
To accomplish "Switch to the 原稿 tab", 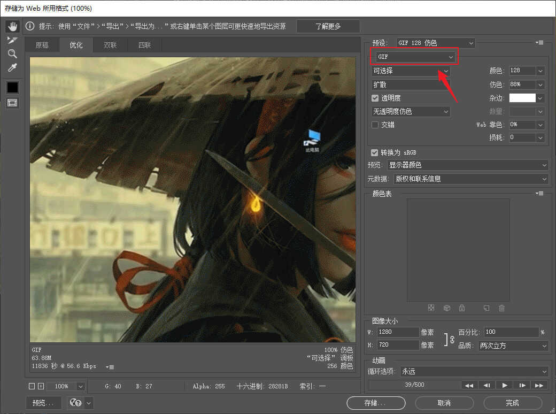I will 42,45.
